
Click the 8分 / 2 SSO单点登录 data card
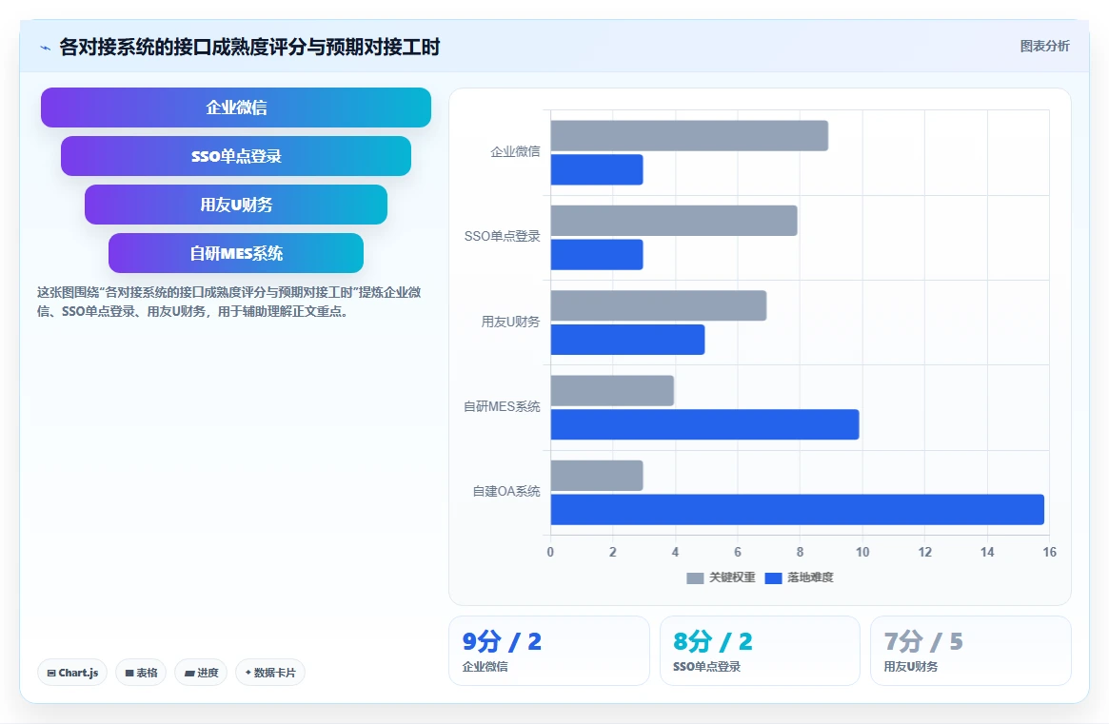point(760,651)
